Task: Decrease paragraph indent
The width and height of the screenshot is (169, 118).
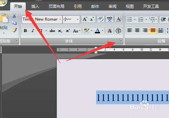Action: tap(163, 19)
